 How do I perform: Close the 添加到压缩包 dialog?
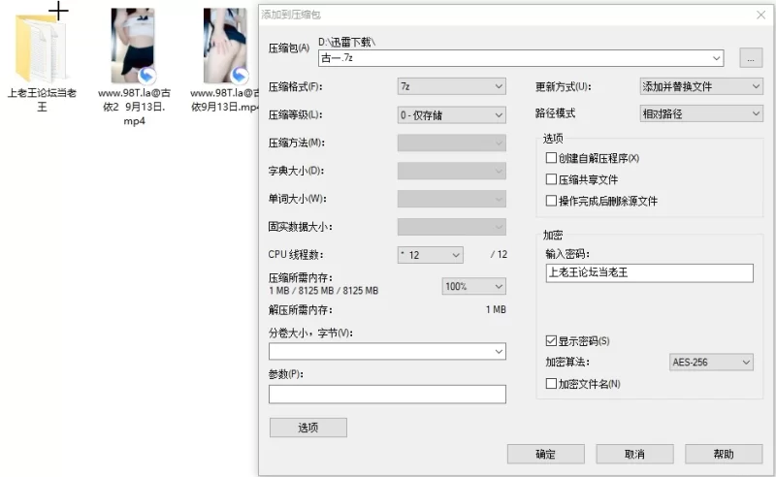760,15
